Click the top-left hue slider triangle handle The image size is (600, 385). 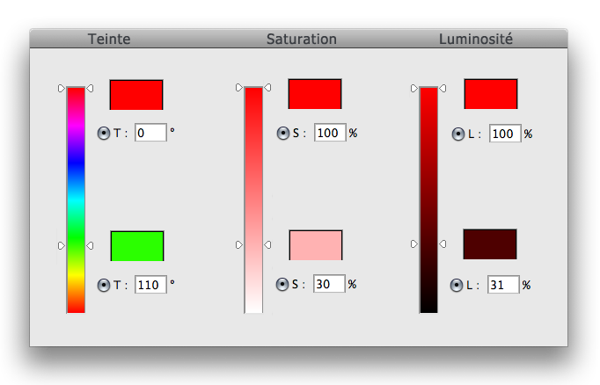click(62, 88)
